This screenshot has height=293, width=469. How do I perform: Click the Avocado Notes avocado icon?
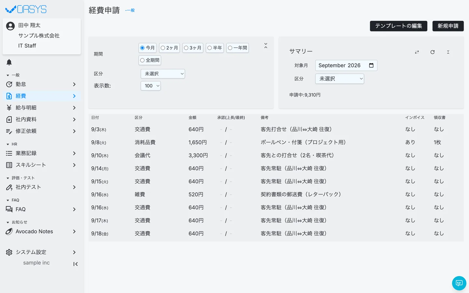tap(9, 231)
